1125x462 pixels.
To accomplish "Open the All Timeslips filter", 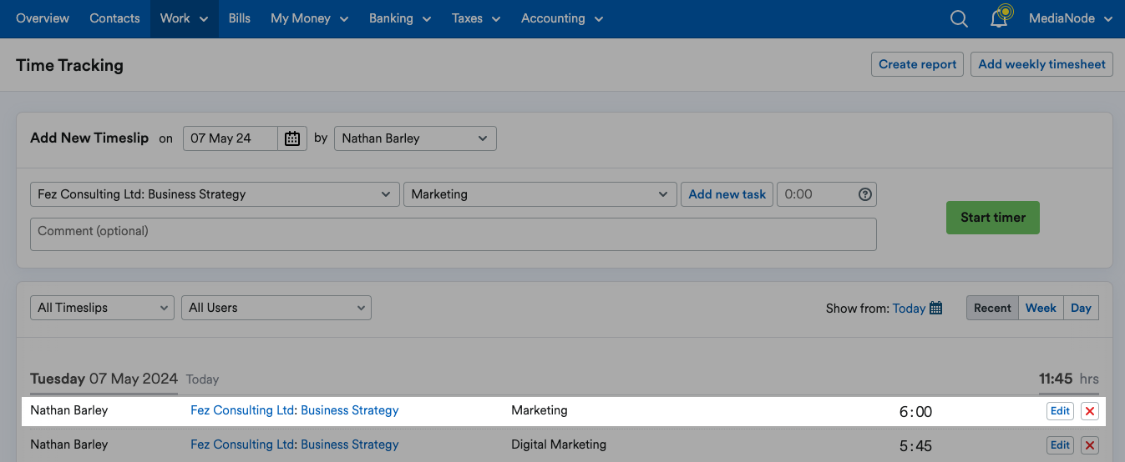I will tap(102, 308).
